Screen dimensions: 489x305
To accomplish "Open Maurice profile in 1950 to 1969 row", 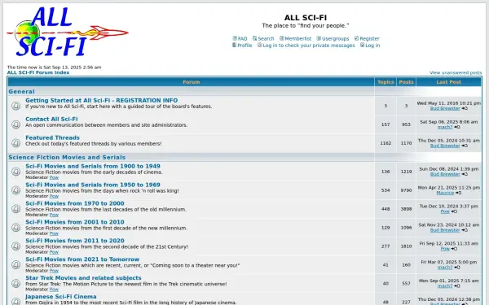I will [445, 193].
